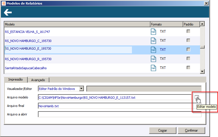Click the scrollbar up arrow of the model list
218x137 pixels.
(x=202, y=24)
